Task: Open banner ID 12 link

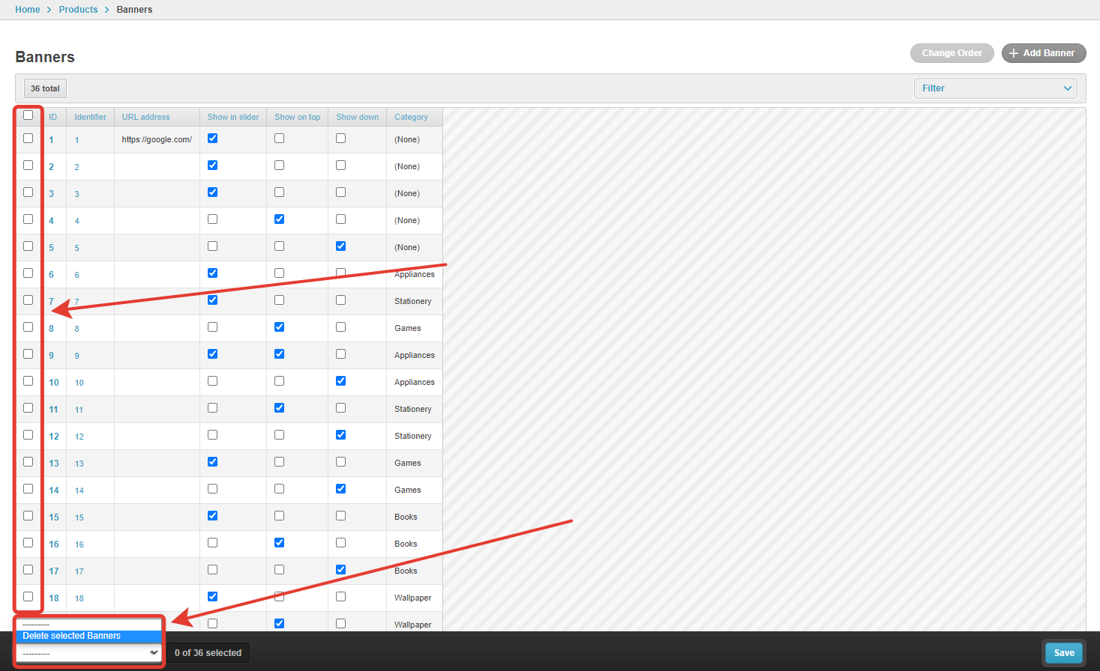Action: (x=54, y=437)
